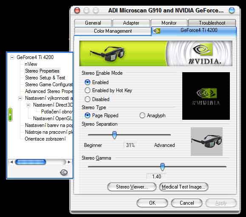
Task: Click the round NVIDIA icon in tree panel
Action: click(64, 172)
